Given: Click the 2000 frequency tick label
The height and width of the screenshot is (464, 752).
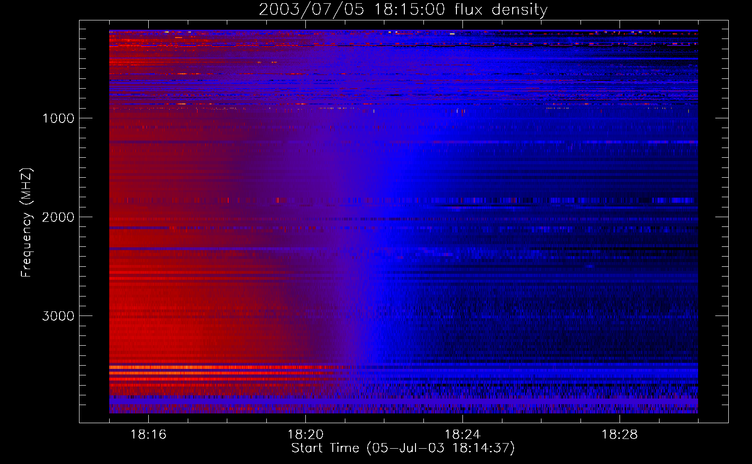Looking at the screenshot, I should coord(58,217).
